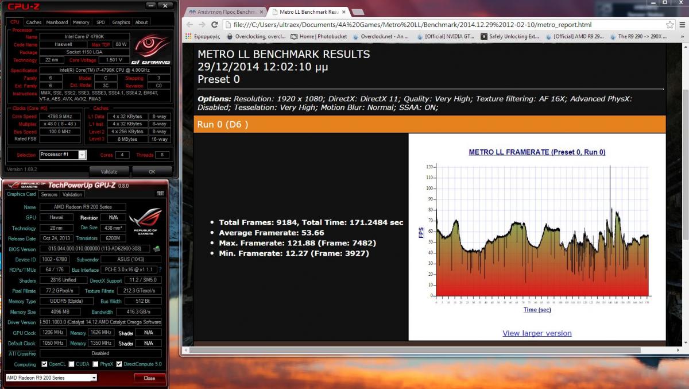Click the GPU-Z screenshot camera icon
This screenshot has width=689, height=389.
(x=160, y=194)
